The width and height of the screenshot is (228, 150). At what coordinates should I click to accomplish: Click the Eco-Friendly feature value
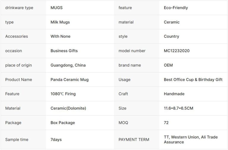(176, 8)
